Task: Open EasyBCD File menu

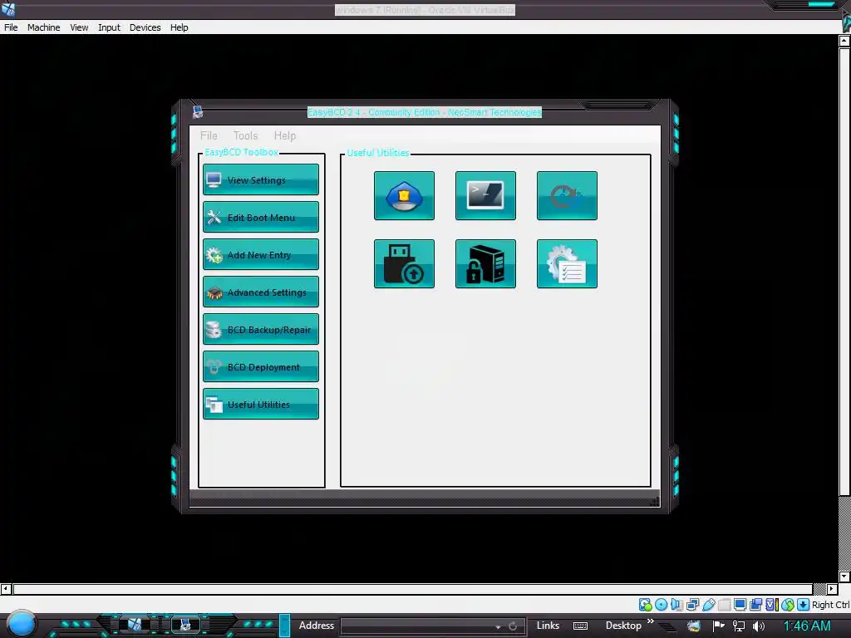Action: point(209,135)
